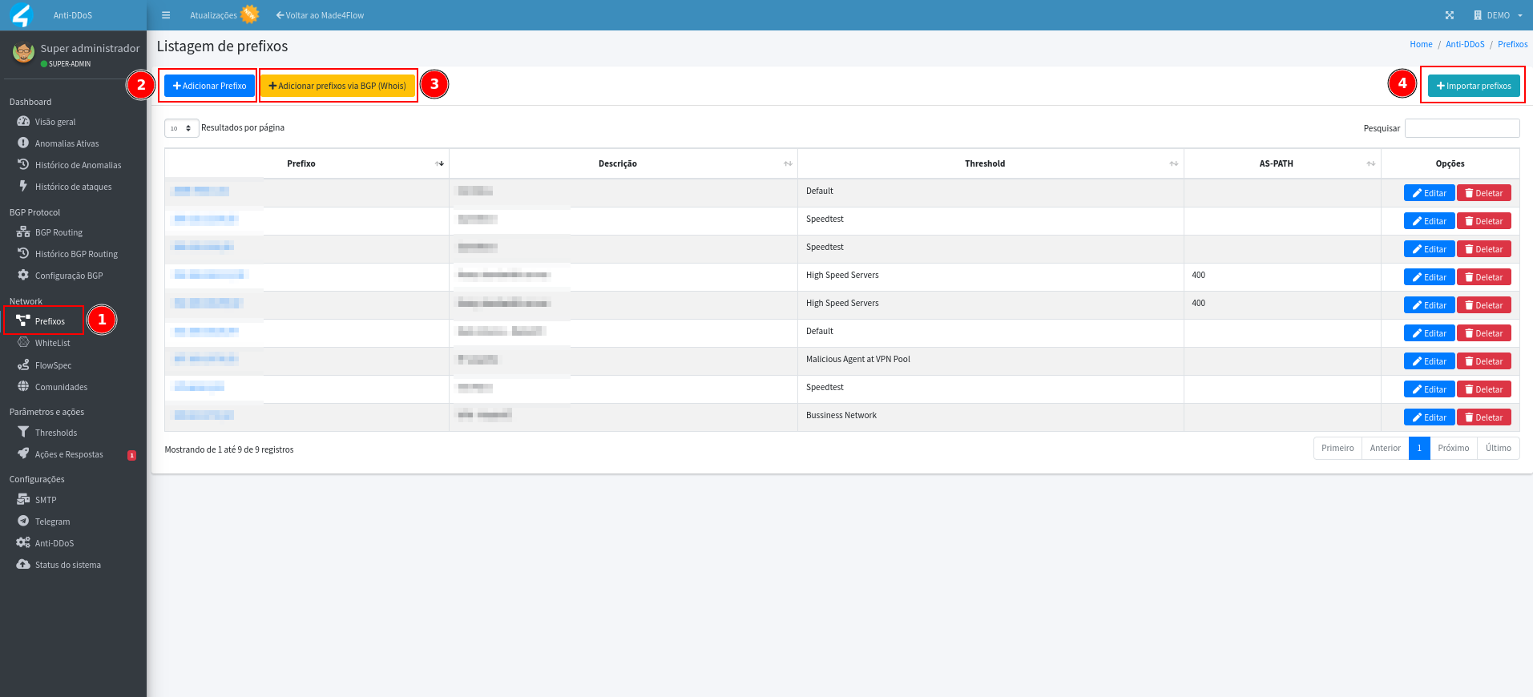This screenshot has height=697, width=1533.
Task: Go to Anterior page
Action: (1386, 448)
